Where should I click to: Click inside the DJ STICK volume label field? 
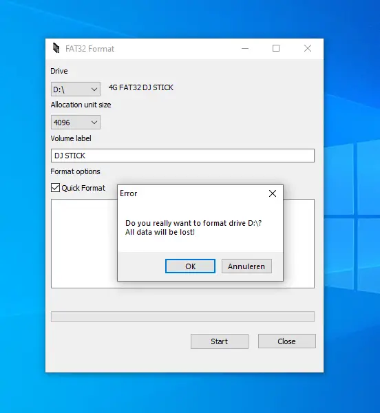(x=182, y=156)
